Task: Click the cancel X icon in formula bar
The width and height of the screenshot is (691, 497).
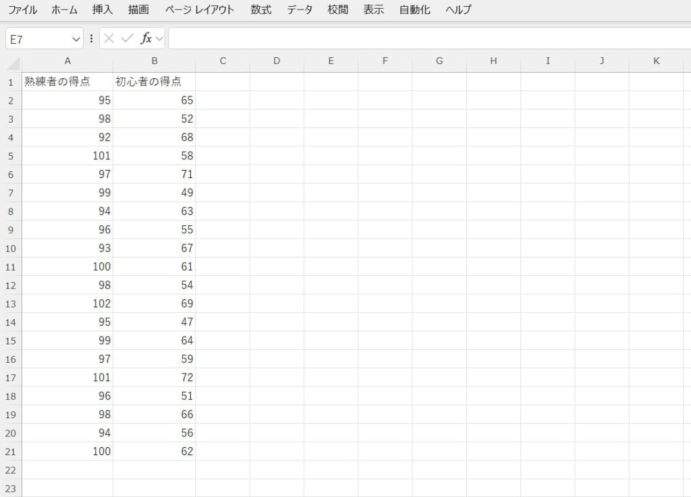Action: [109, 39]
